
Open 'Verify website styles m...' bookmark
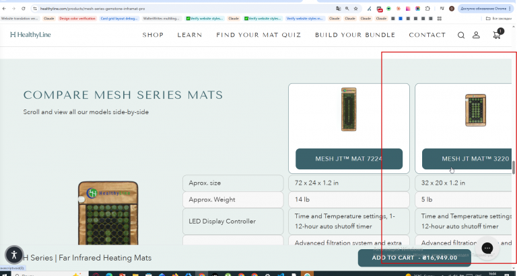pyautogui.click(x=305, y=19)
